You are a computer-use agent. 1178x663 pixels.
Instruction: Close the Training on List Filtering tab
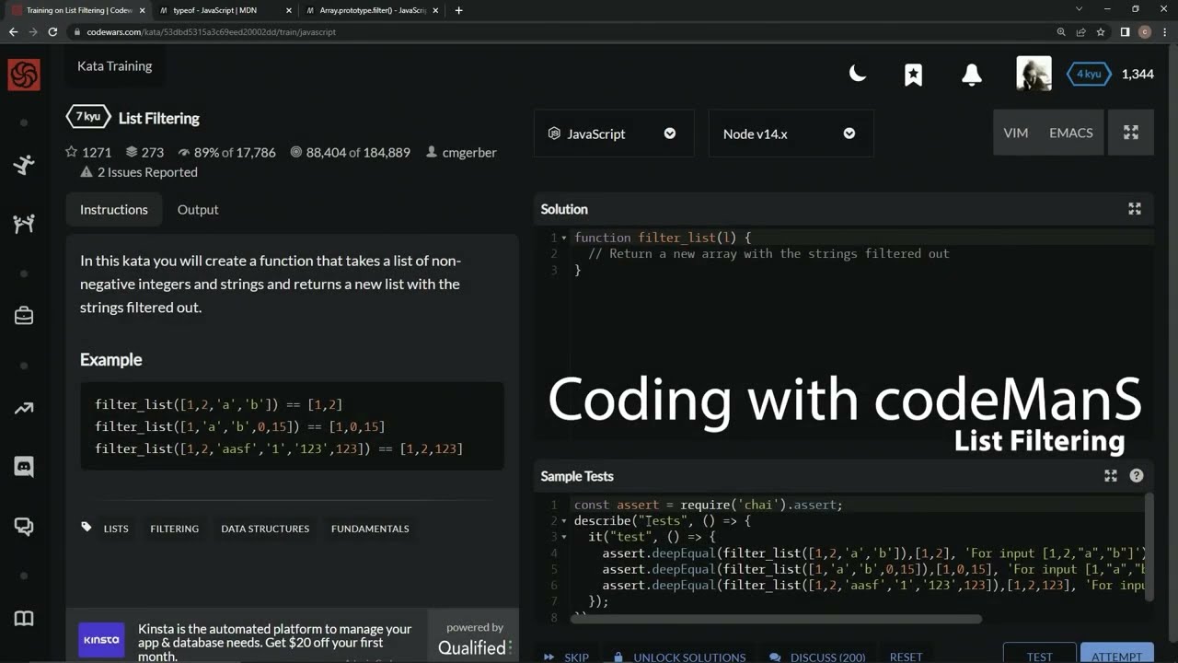tap(142, 10)
